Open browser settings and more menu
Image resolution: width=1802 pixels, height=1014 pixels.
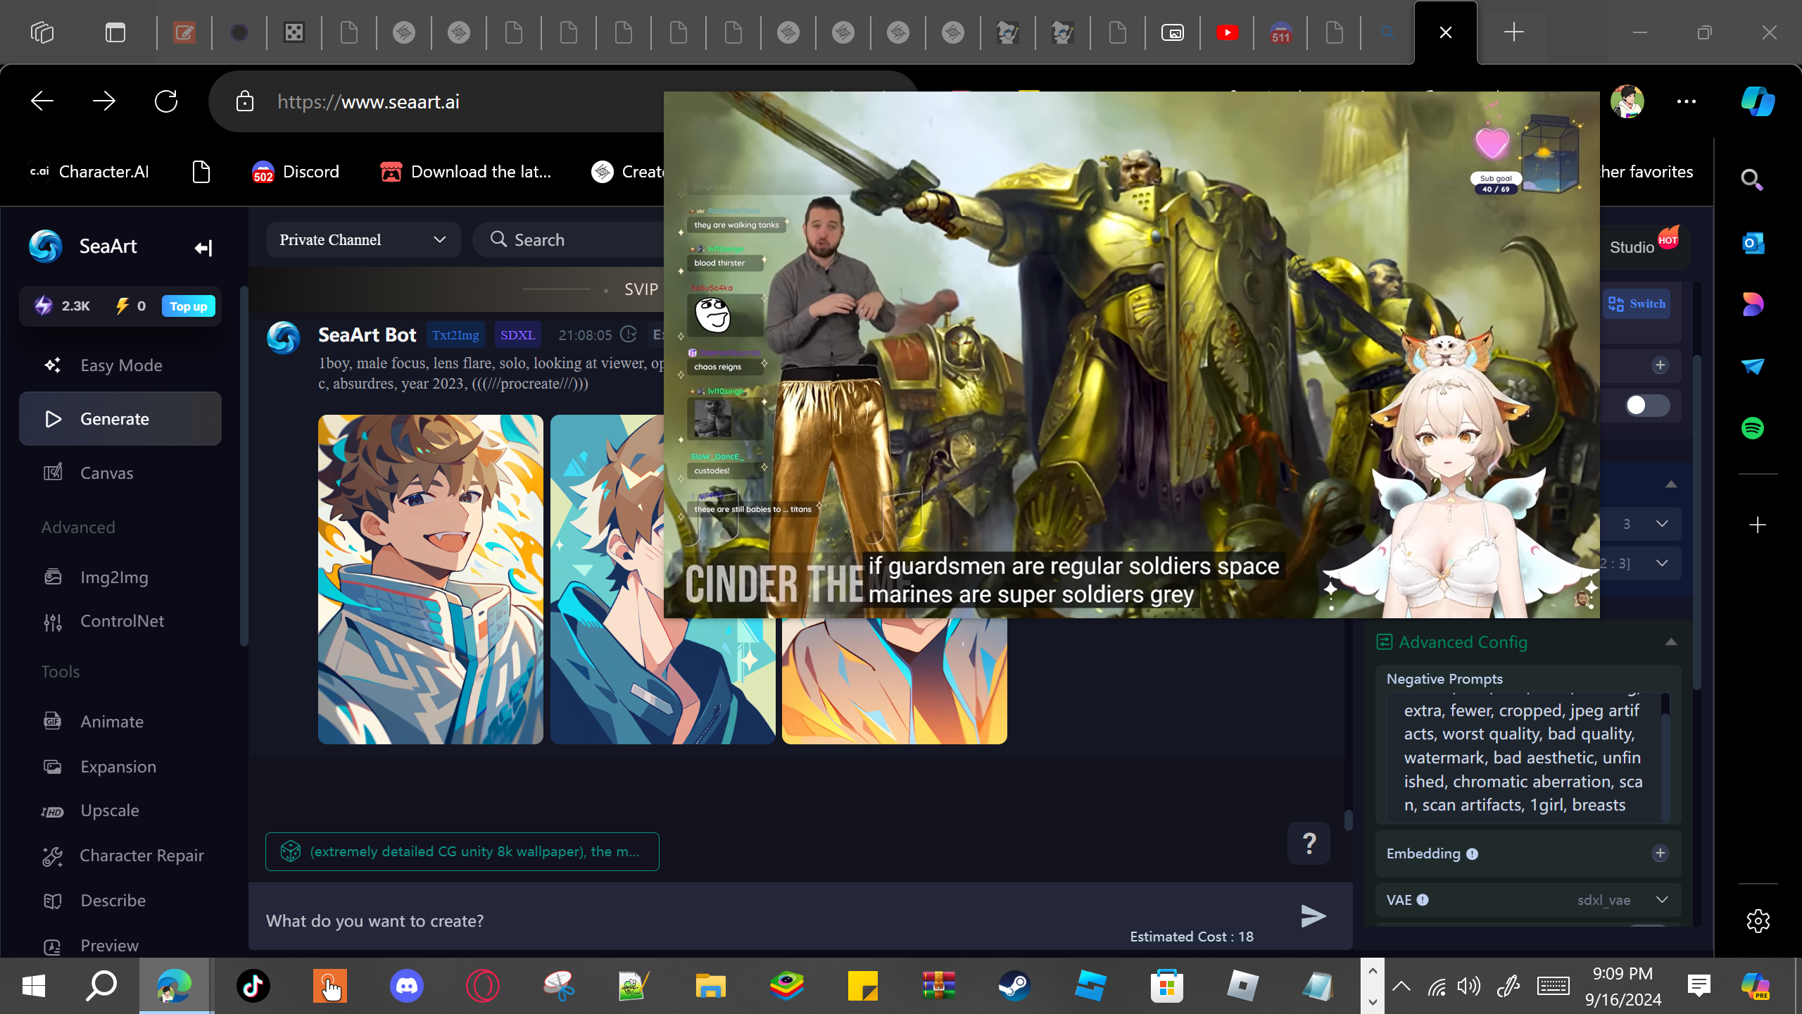1687,101
